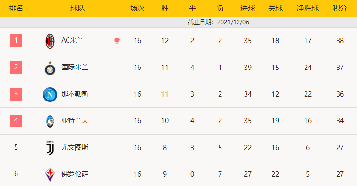
Task: Click the 截止日期 2021/12/06 label
Action: tap(219, 22)
